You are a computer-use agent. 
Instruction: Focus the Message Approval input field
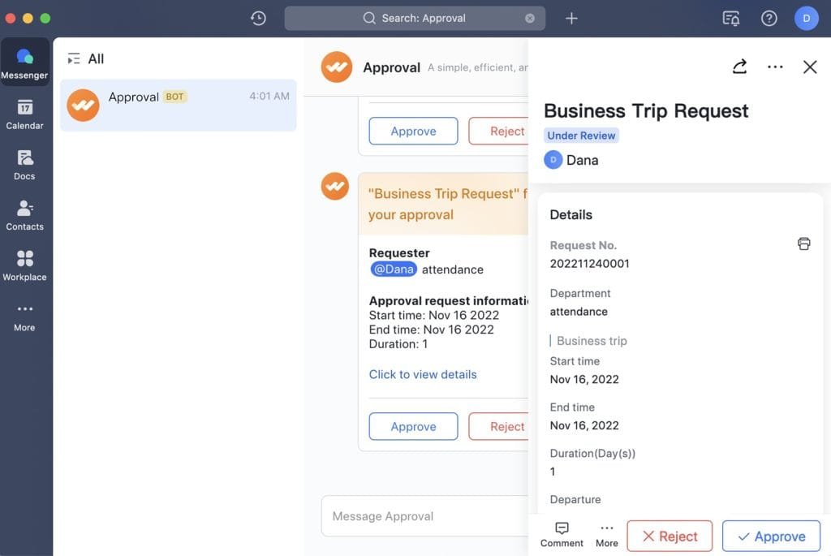[x=422, y=516]
